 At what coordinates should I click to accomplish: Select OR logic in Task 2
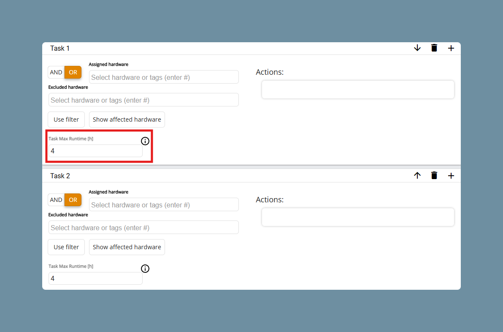(73, 200)
